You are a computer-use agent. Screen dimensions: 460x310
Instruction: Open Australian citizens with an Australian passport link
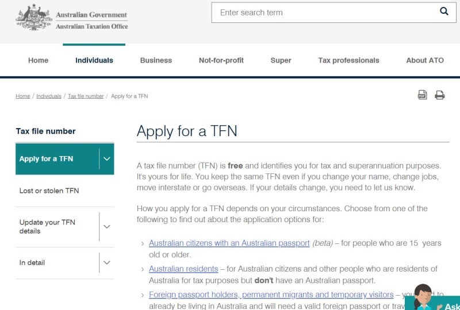[x=229, y=243]
